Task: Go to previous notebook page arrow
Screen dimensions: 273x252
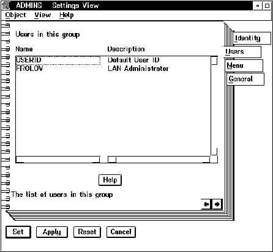Action: pyautogui.click(x=206, y=204)
